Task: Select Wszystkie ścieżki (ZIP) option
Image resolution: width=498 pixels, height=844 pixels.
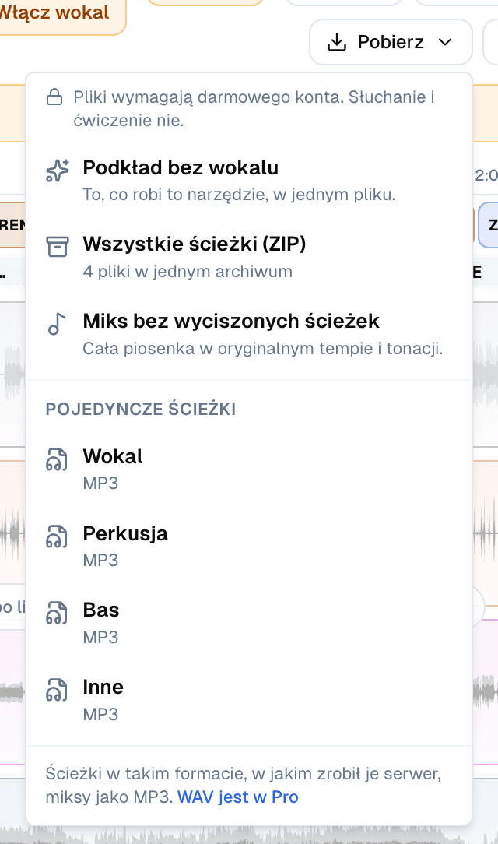Action: pyautogui.click(x=249, y=257)
